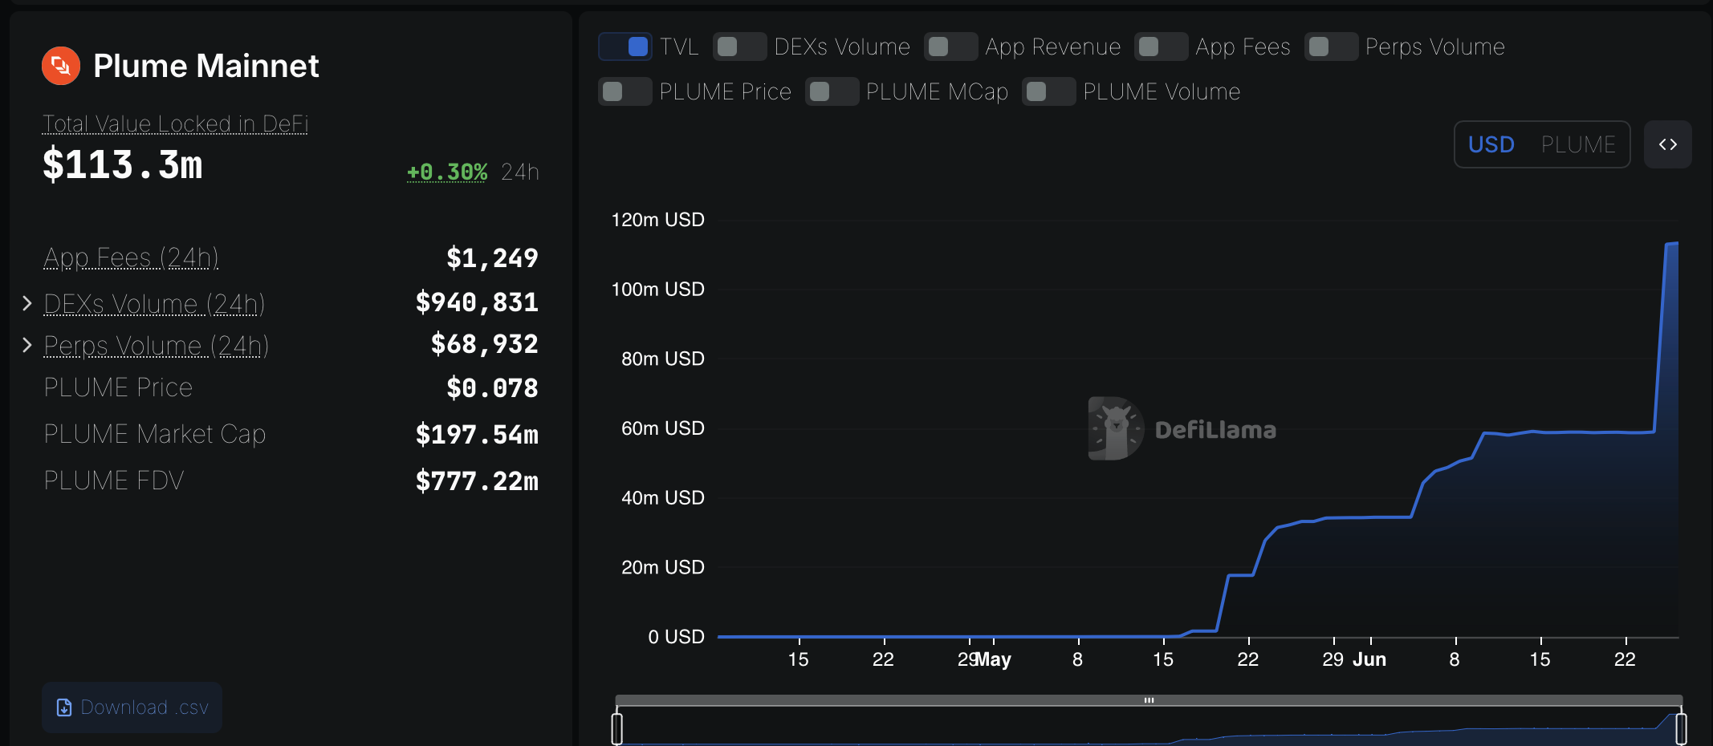Click the Plume Mainnet title
The image size is (1713, 746).
pos(206,66)
